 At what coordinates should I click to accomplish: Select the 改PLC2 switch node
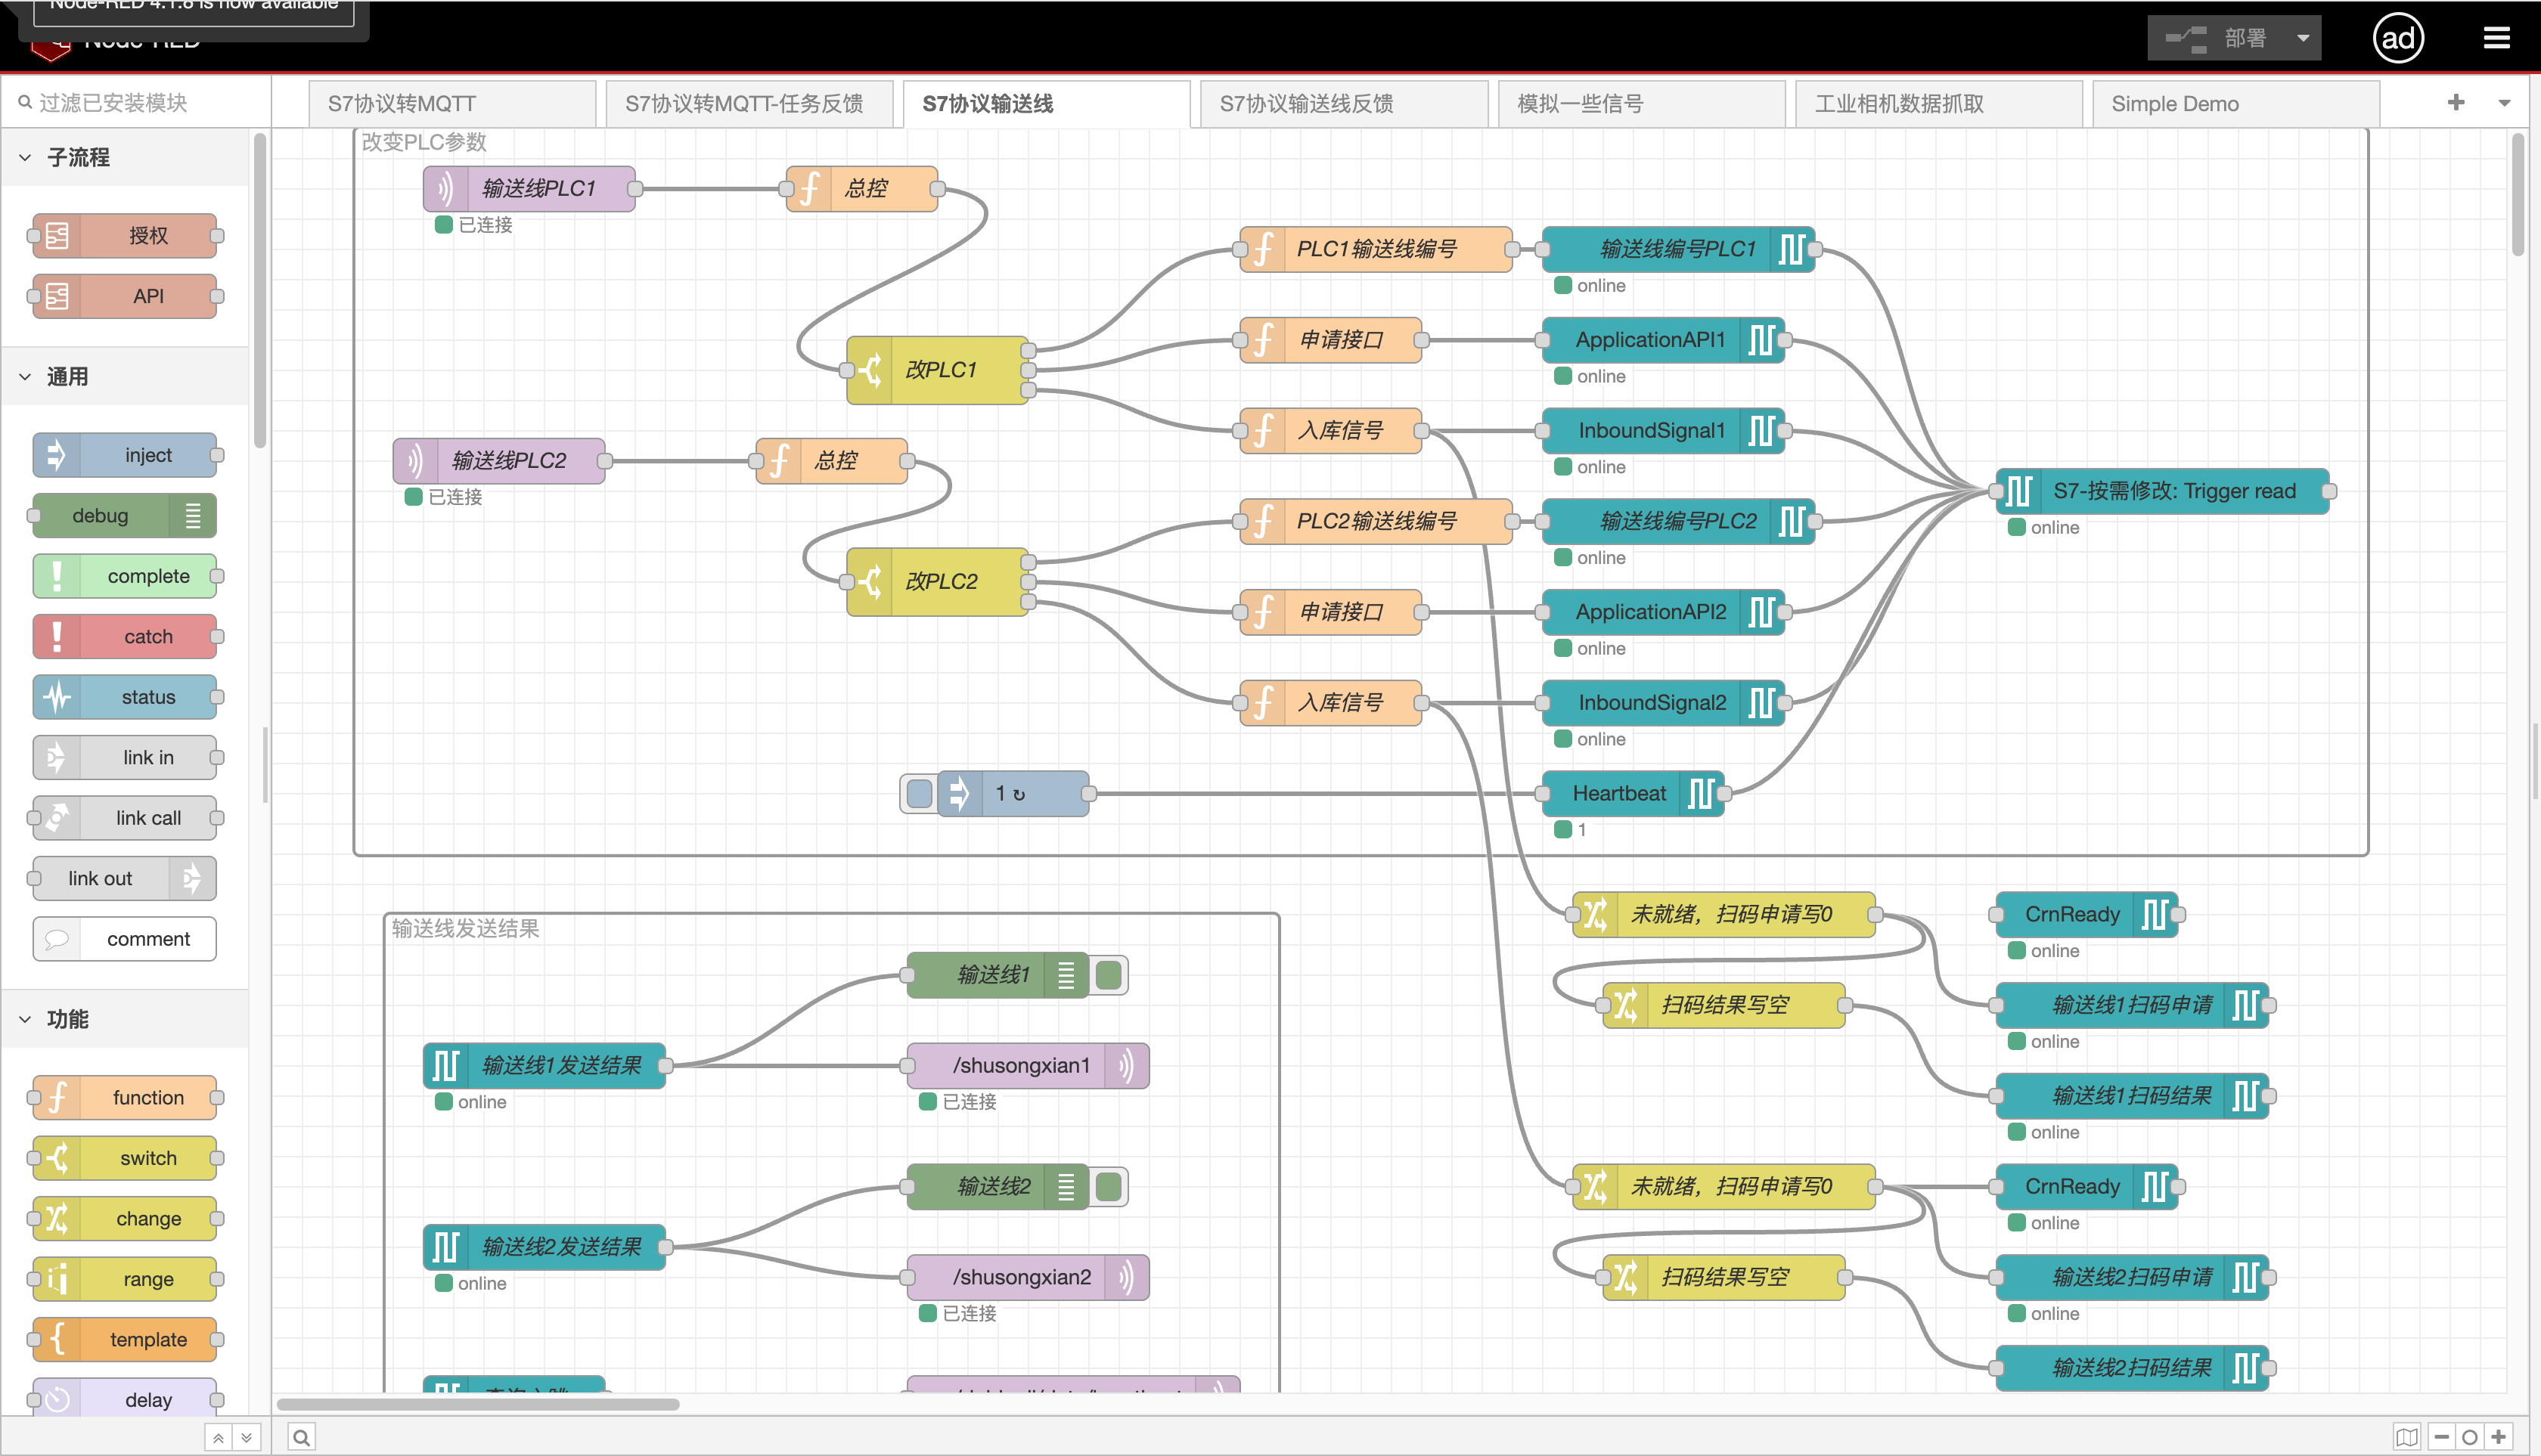pyautogui.click(x=937, y=582)
